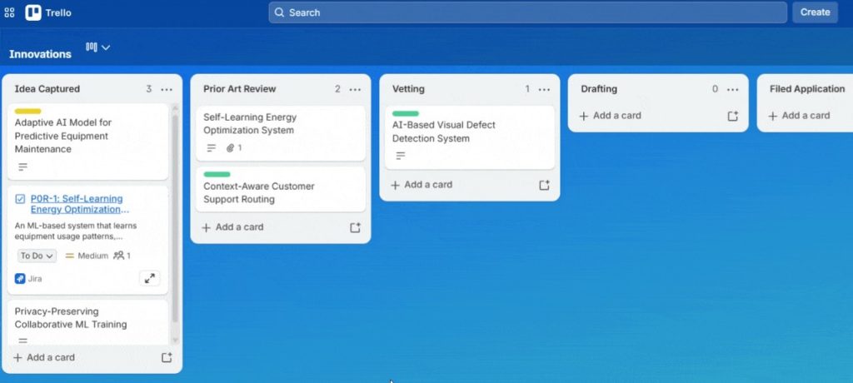Click the Medium priority icon
The height and width of the screenshot is (383, 853).
(x=70, y=256)
